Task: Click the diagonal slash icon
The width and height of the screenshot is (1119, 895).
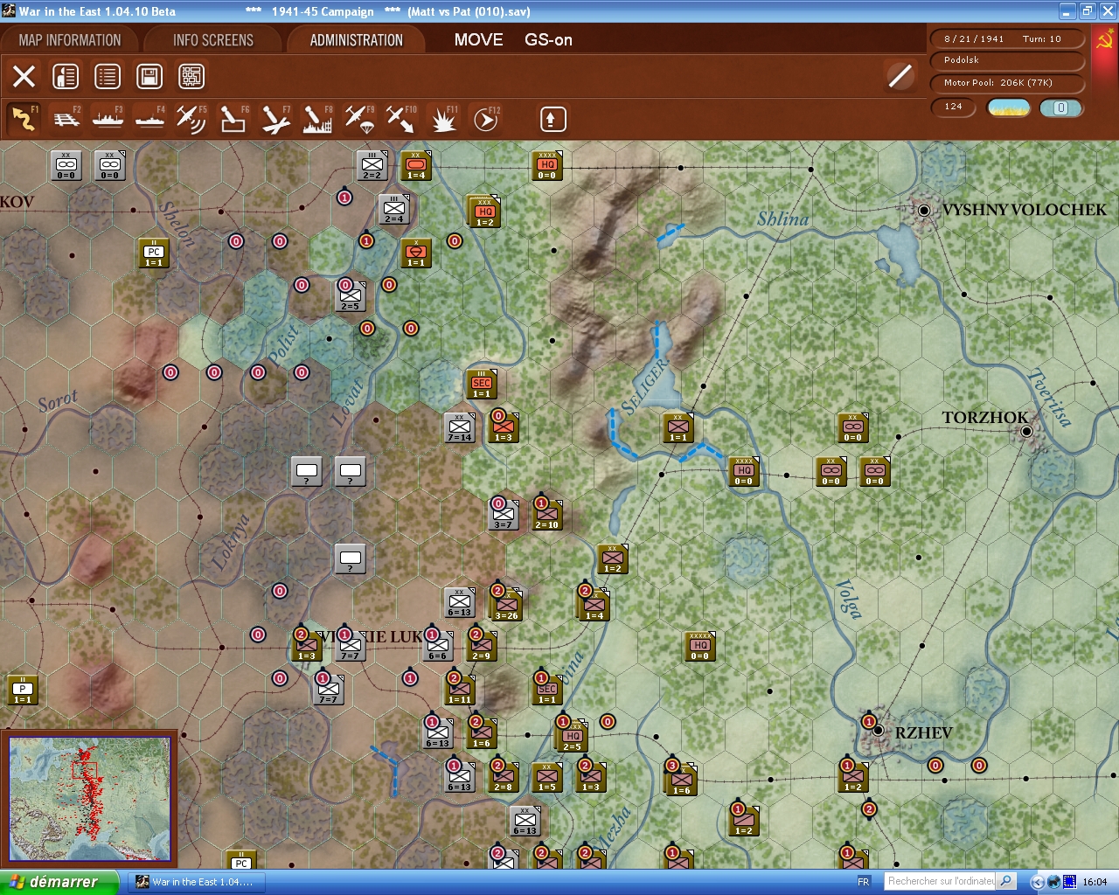Action: [x=900, y=76]
